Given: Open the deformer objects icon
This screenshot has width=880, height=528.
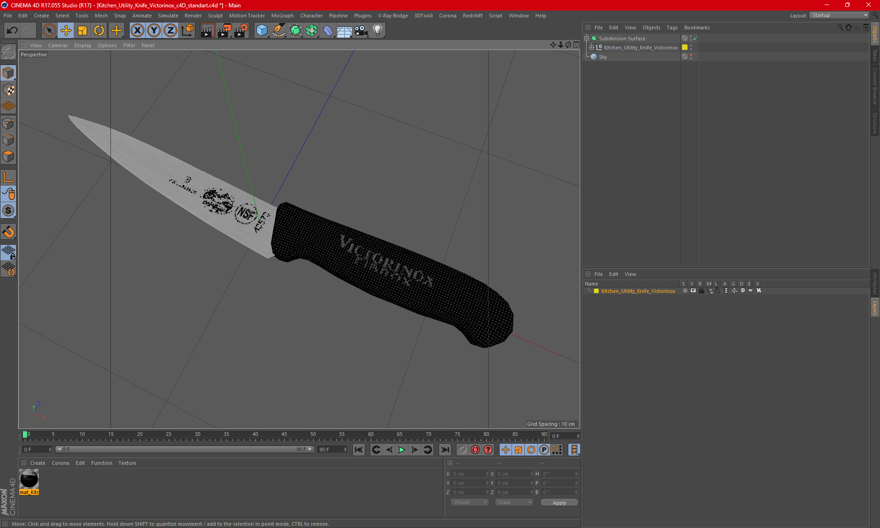Looking at the screenshot, I should 328,30.
